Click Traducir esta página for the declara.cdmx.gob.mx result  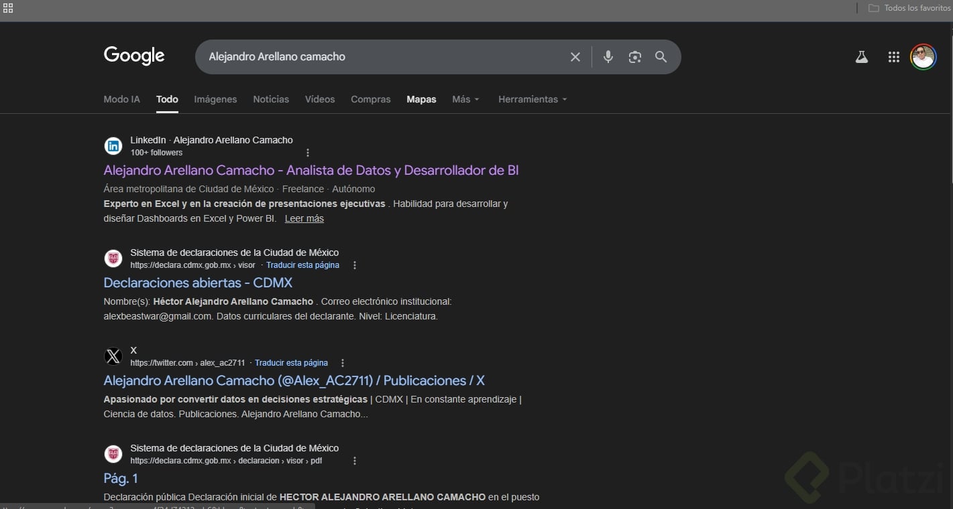pos(302,265)
